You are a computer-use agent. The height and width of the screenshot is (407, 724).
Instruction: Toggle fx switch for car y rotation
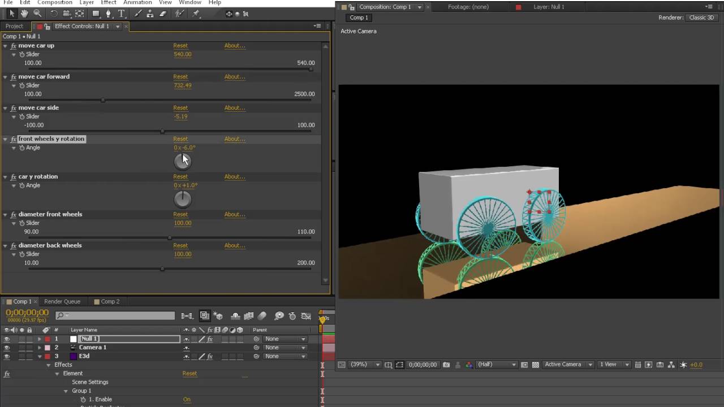[x=14, y=177]
